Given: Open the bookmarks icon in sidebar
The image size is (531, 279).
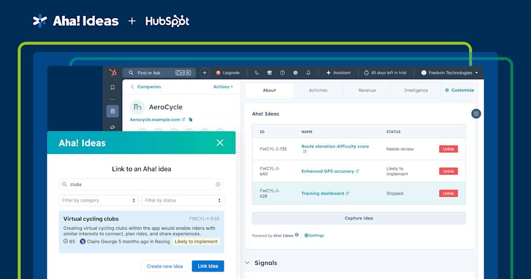Looking at the screenshot, I should [112, 87].
